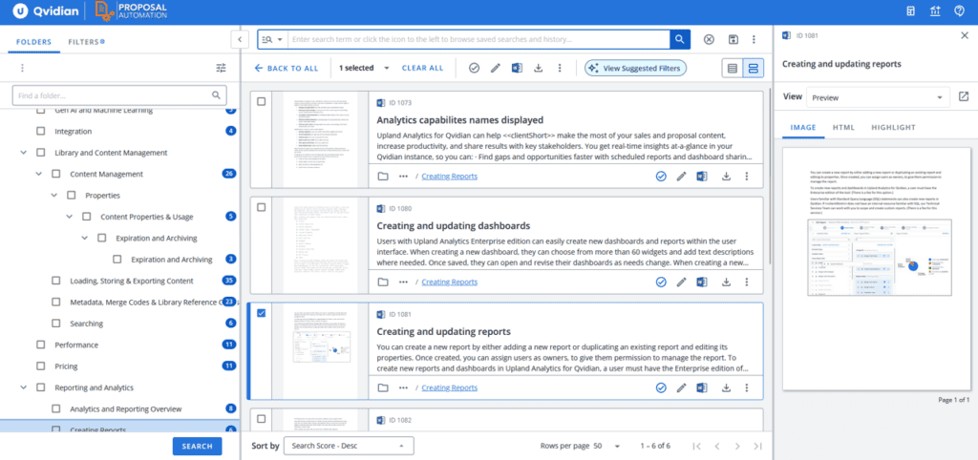
Task: Open the View Preview dropdown
Action: 877,97
